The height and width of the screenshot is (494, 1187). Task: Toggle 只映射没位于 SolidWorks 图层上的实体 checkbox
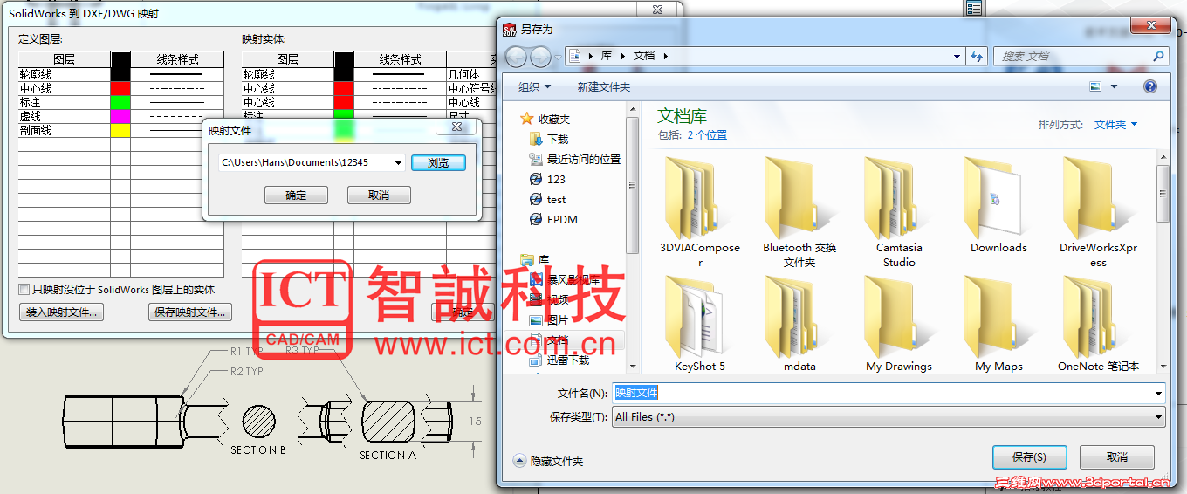point(24,289)
